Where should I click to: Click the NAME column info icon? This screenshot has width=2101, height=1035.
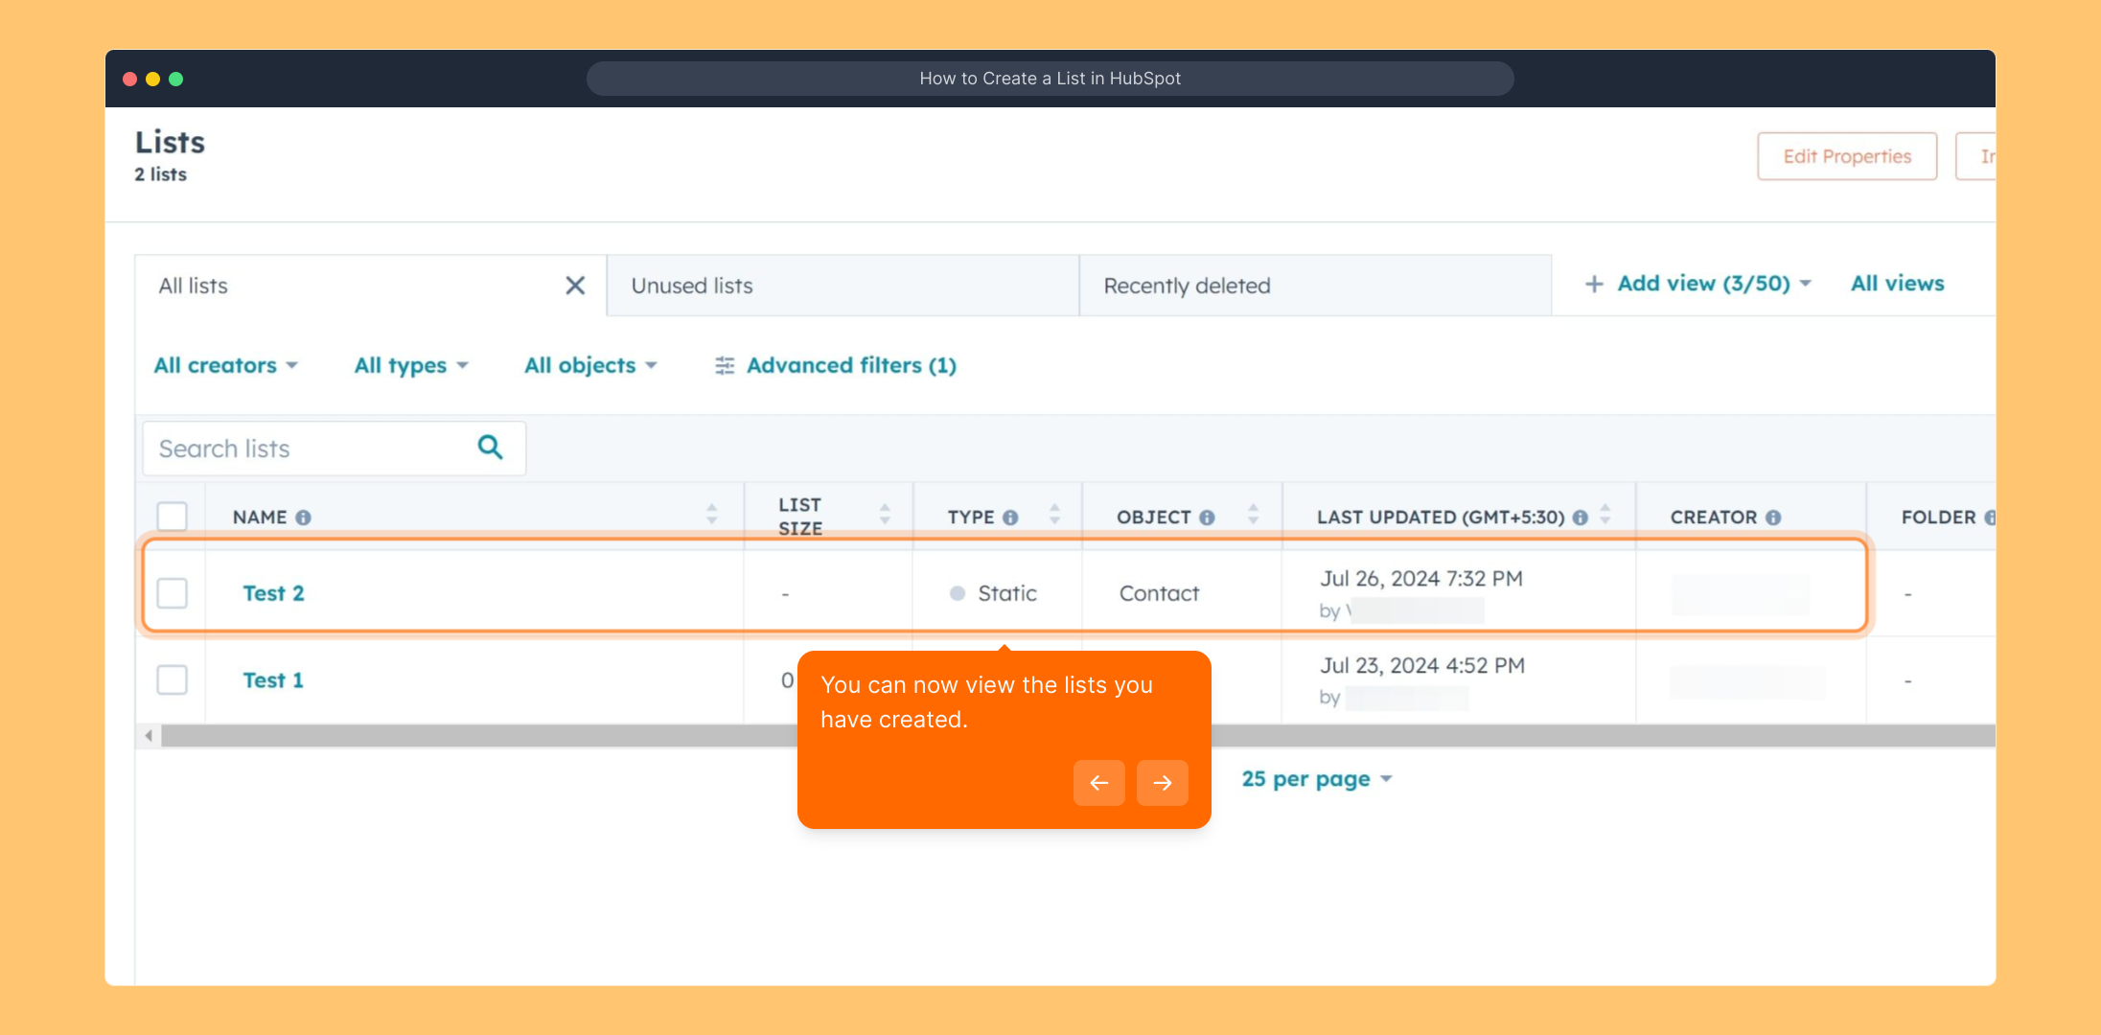(303, 517)
